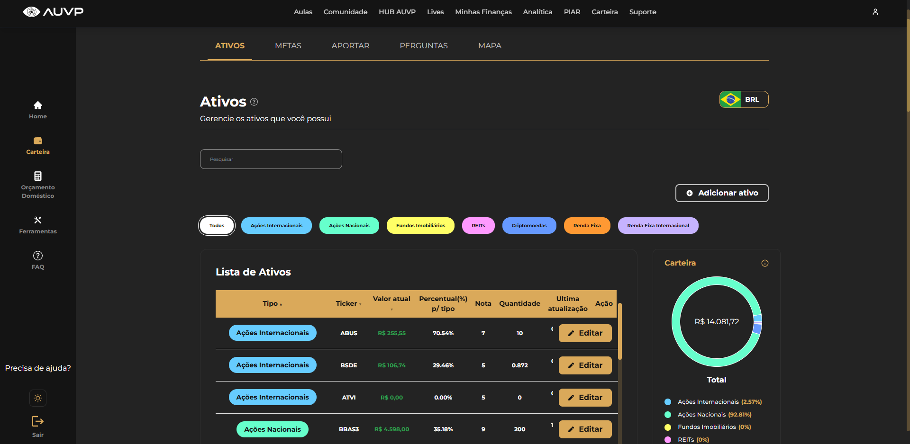Click the Pesquisar search field

coord(271,159)
